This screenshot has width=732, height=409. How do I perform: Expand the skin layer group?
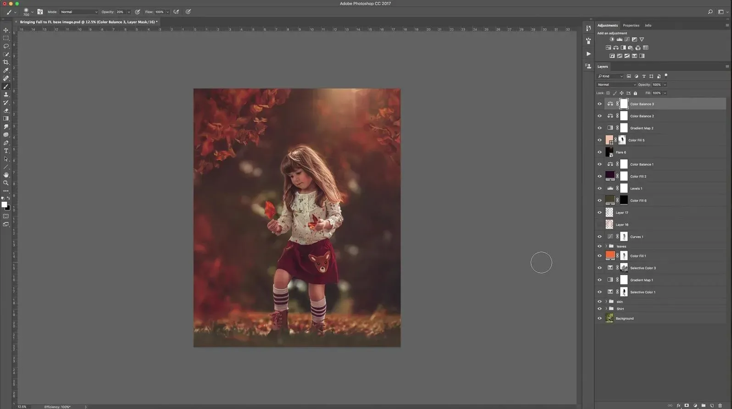click(606, 302)
